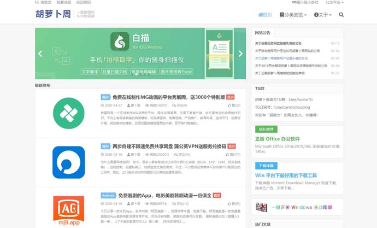Viewport: 377px width, 228px height.
Task: Click the 热门文章 section header
Action: click(263, 224)
